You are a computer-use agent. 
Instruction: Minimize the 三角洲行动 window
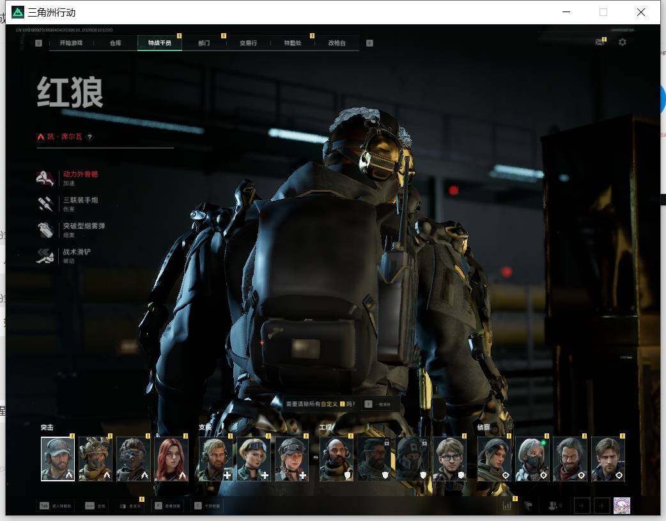[x=566, y=12]
